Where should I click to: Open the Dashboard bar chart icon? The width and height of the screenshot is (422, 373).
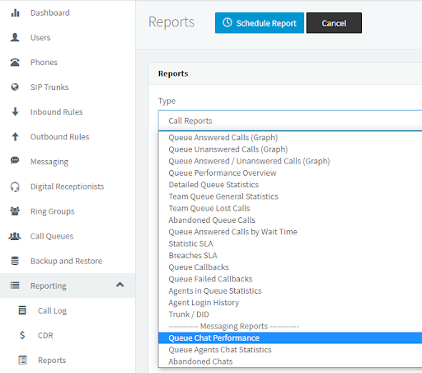[15, 12]
